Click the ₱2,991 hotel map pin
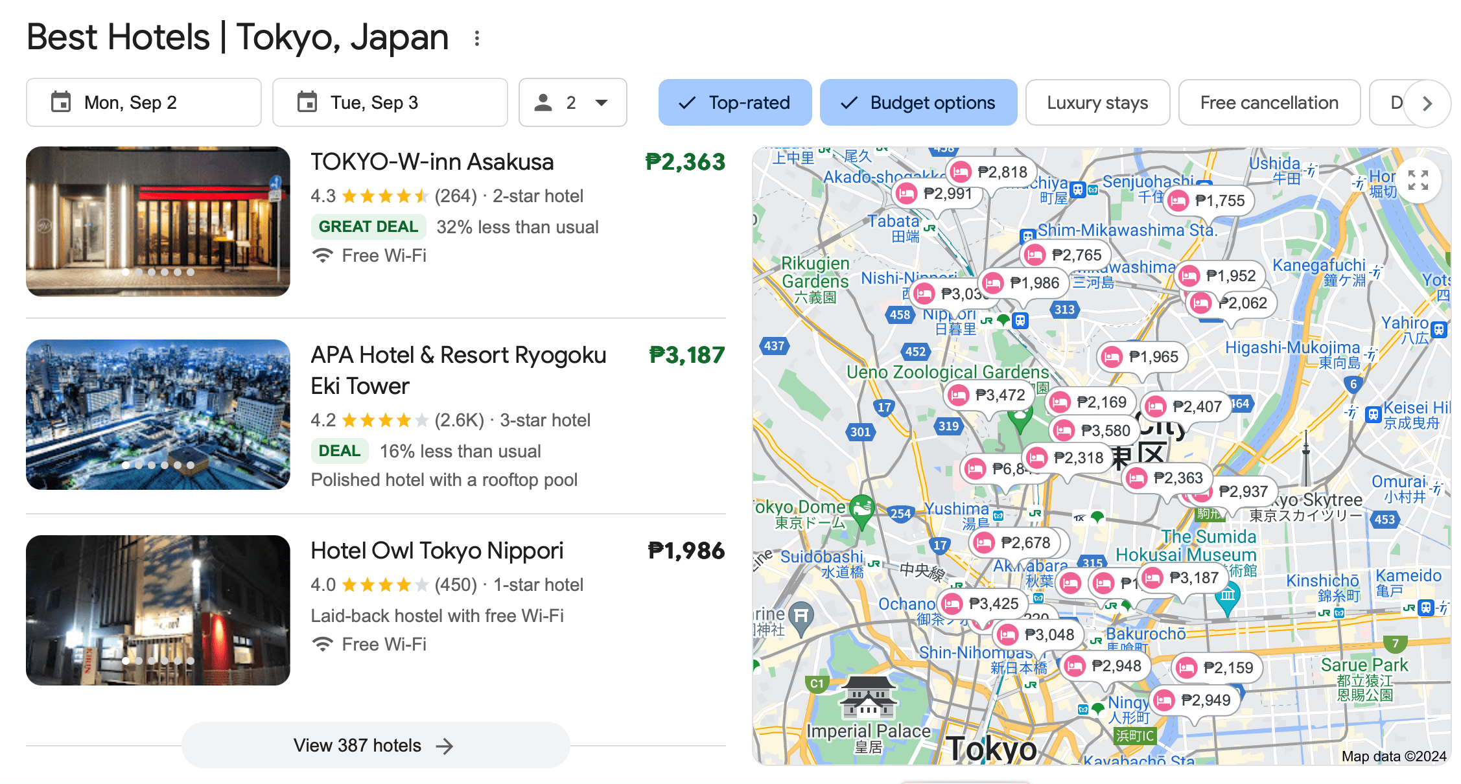The image size is (1461, 784). tap(937, 193)
